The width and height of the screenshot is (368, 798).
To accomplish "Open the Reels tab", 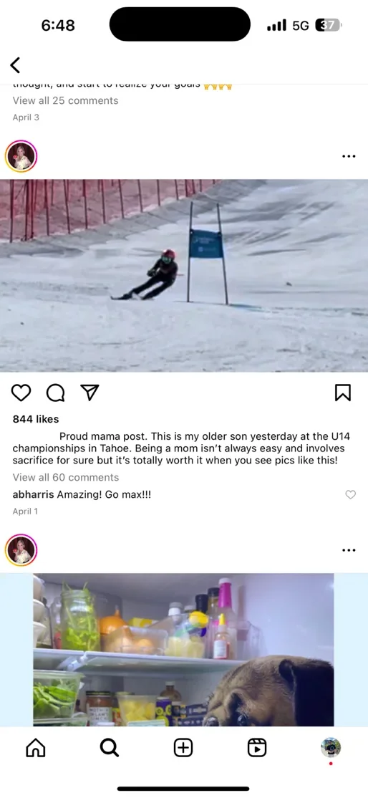I will pyautogui.click(x=257, y=748).
